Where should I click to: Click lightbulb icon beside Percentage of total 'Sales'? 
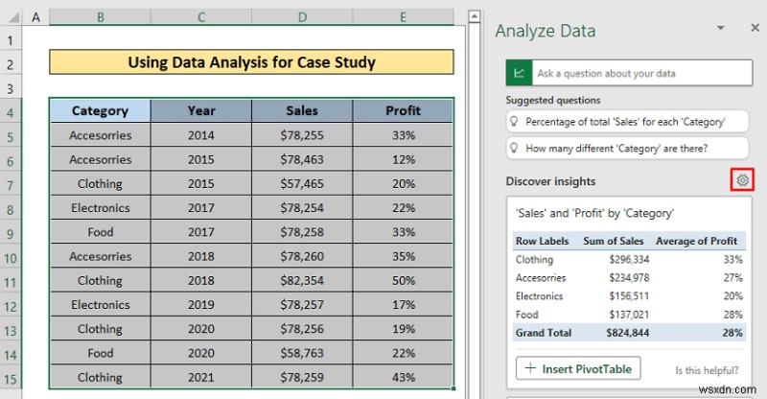tap(517, 122)
